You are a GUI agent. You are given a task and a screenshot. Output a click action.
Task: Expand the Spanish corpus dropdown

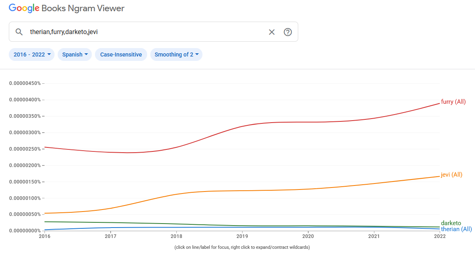[x=75, y=54]
